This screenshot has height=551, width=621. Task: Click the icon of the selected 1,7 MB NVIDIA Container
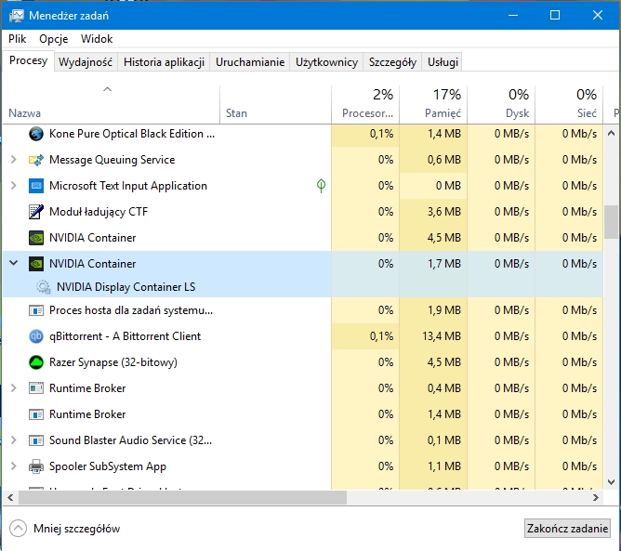click(36, 264)
